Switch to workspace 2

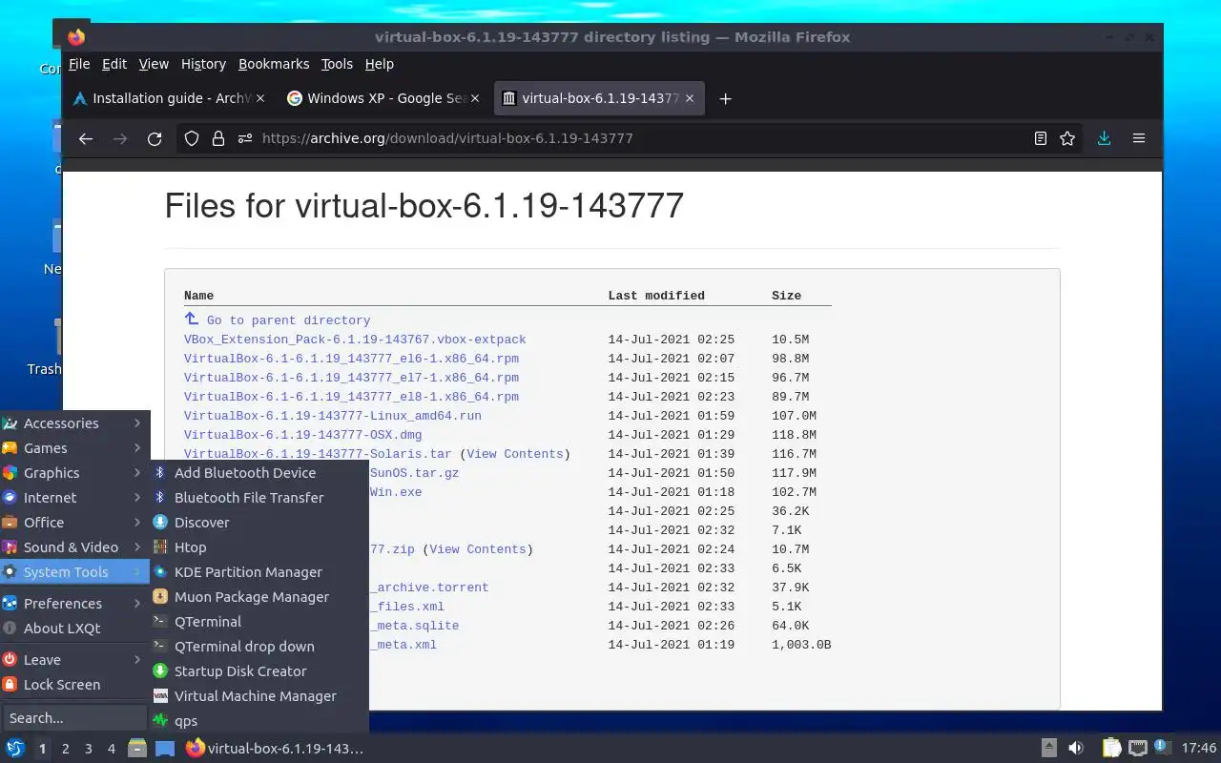tap(65, 749)
